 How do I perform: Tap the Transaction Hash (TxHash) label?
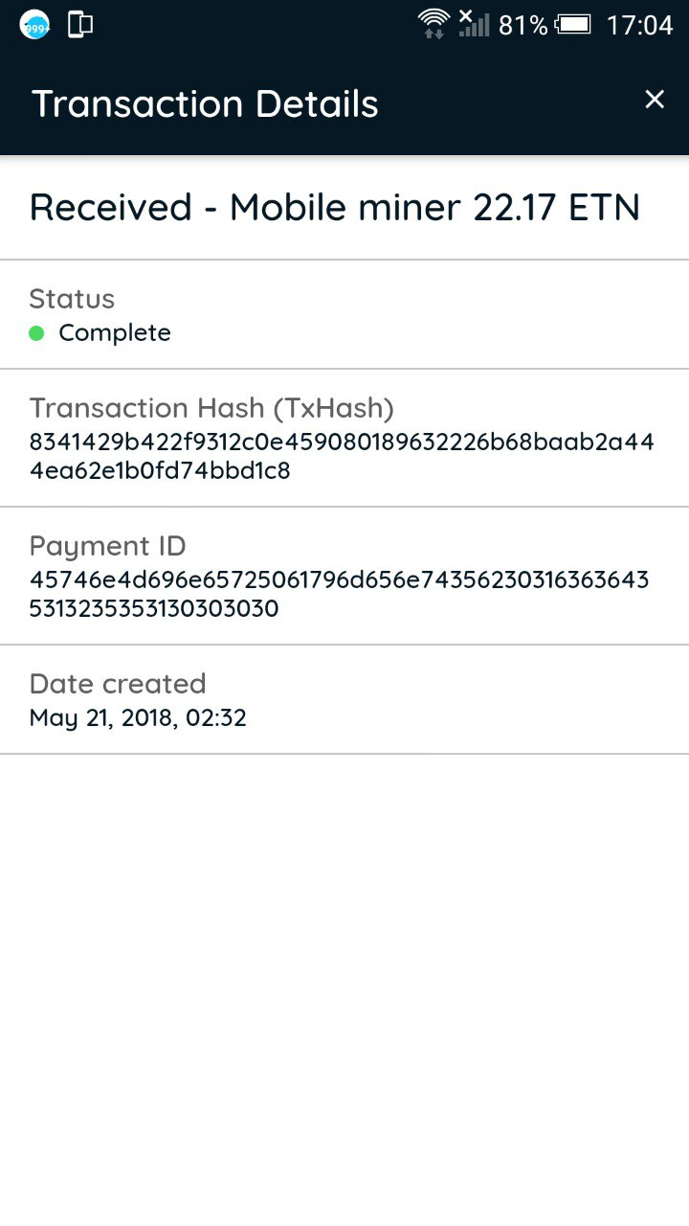coord(211,408)
